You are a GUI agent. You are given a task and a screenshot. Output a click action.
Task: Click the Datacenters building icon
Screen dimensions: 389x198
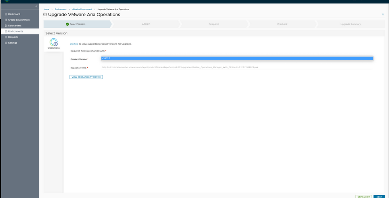coord(6,25)
